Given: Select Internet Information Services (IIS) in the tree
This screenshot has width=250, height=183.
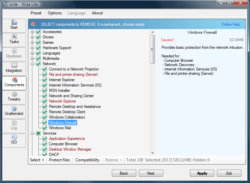Looking at the screenshot, I should [75, 85].
